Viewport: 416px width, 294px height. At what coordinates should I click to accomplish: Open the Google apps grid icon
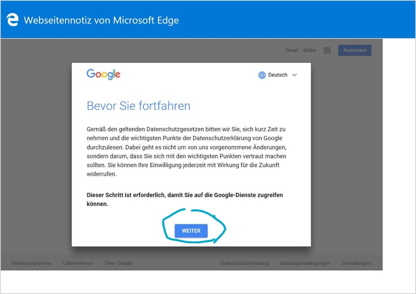(327, 50)
